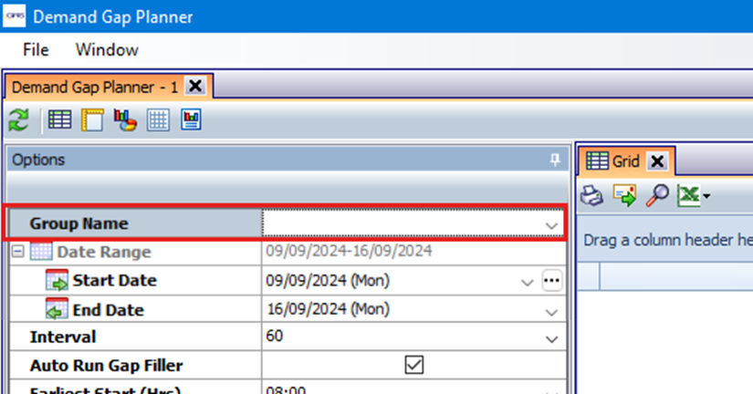753x394 pixels.
Task: Open the bar and pie chart icon
Action: coord(124,119)
